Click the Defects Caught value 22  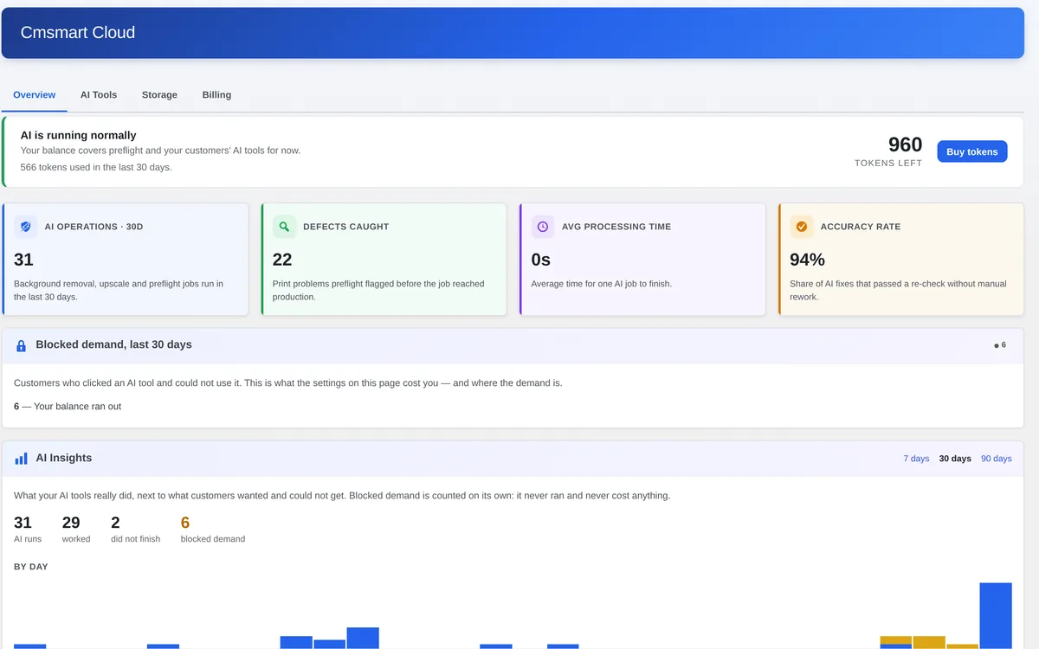pos(282,260)
